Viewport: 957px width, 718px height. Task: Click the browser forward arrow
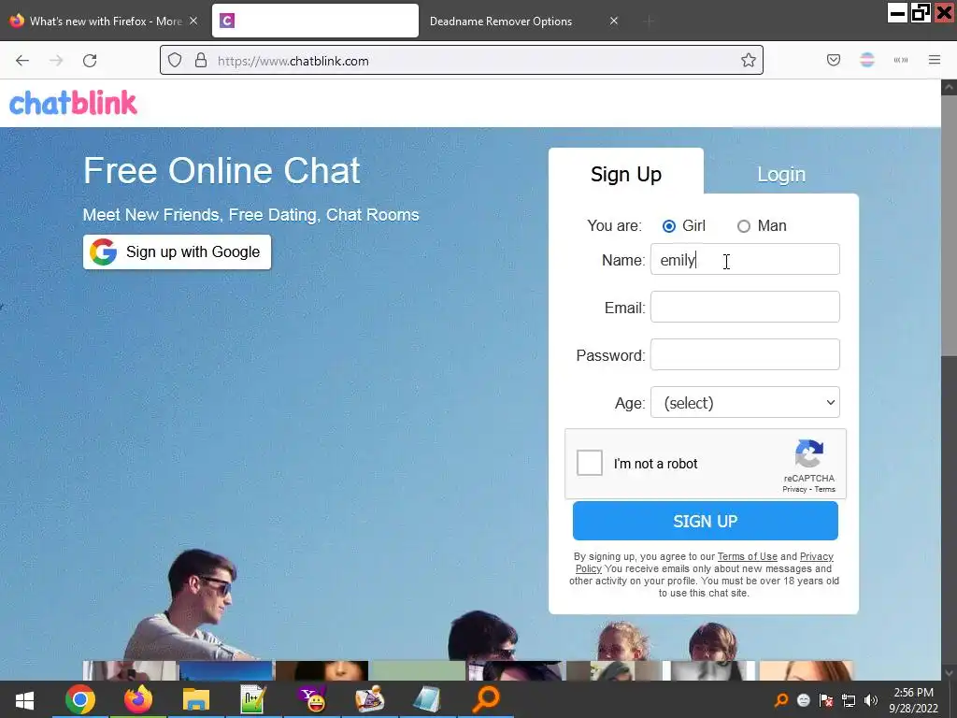56,61
